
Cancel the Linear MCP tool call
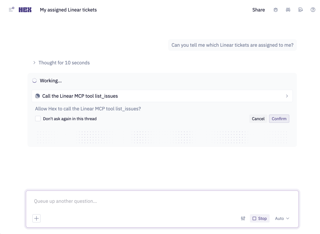click(x=258, y=119)
